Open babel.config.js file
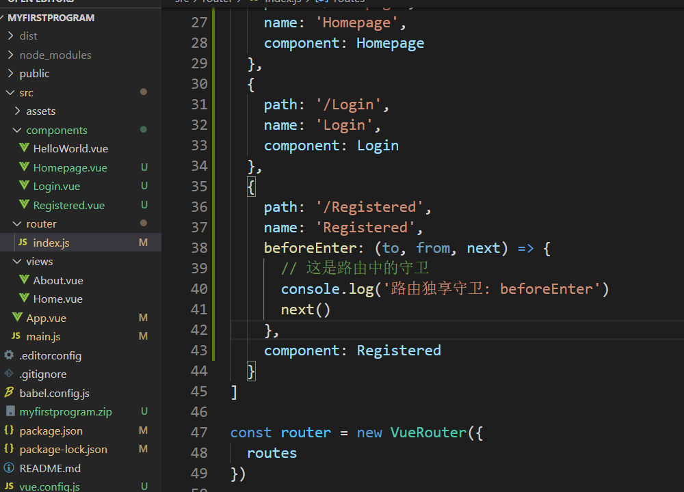The width and height of the screenshot is (684, 492). (55, 393)
